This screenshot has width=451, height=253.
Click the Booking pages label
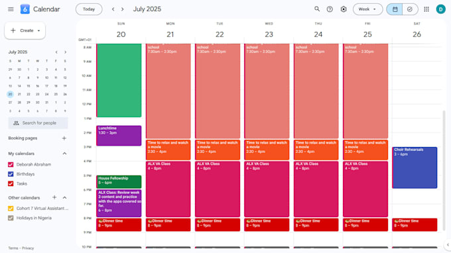[x=23, y=138]
